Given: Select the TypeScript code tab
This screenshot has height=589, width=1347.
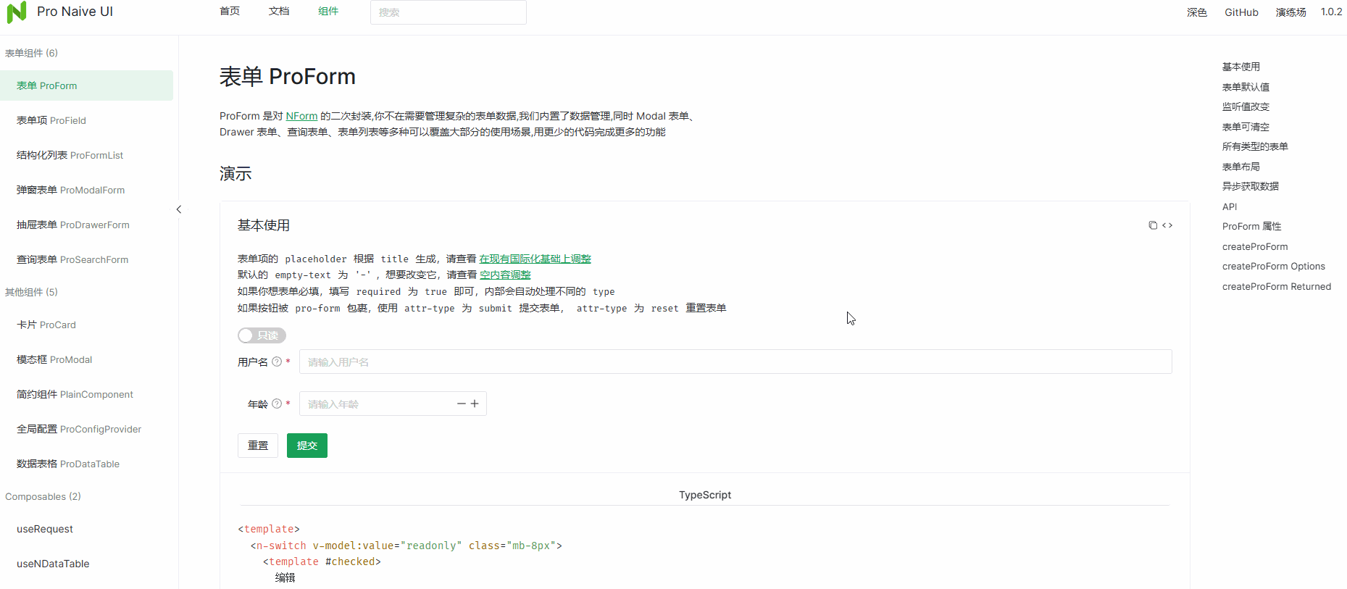Looking at the screenshot, I should (705, 495).
